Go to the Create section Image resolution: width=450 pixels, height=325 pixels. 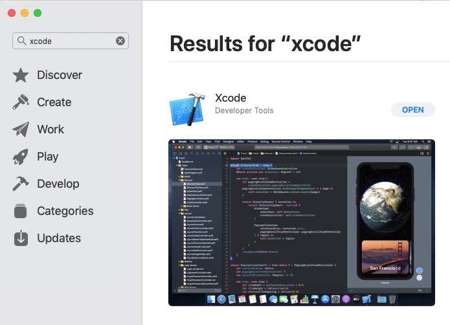[54, 102]
